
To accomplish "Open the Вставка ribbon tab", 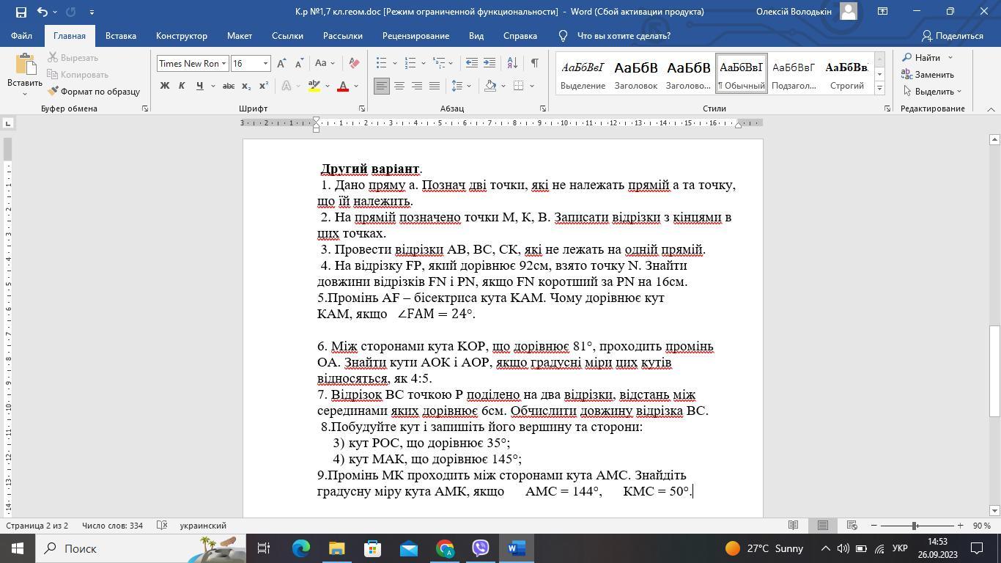I will (x=120, y=35).
